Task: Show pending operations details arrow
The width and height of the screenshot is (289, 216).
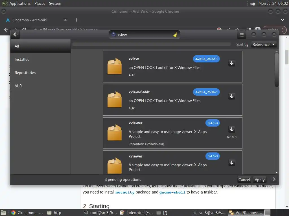Action: 273,179
